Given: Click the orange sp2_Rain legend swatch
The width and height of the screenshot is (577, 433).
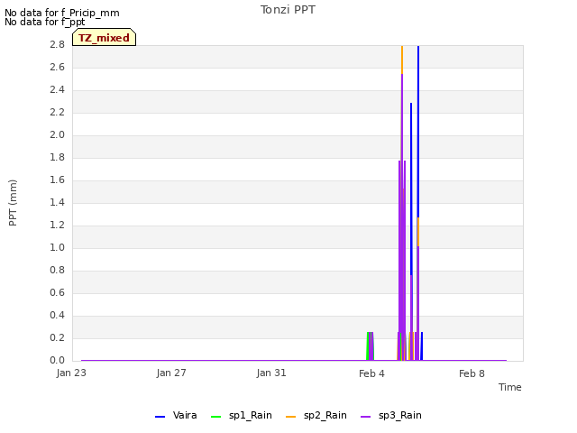Looking at the screenshot, I should coord(290,417).
